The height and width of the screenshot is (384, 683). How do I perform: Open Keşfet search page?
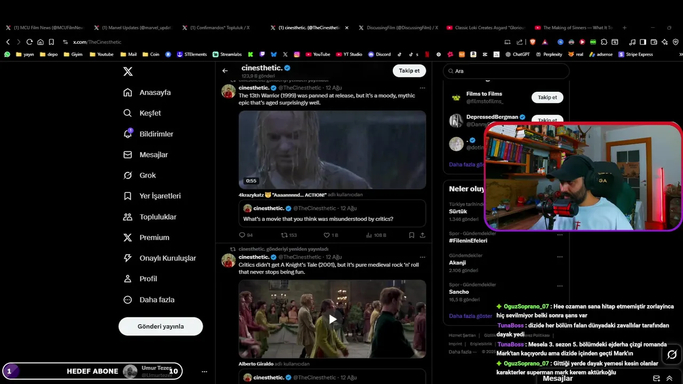coord(142,113)
